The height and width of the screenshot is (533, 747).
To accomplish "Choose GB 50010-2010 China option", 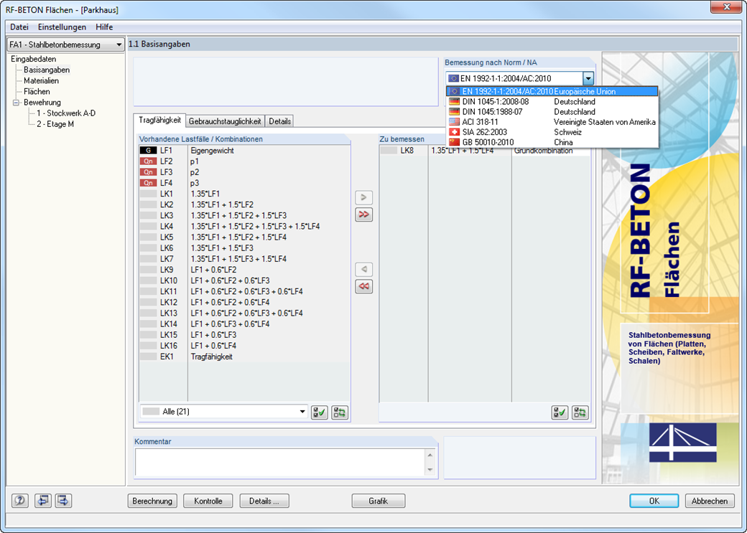I will click(x=552, y=142).
